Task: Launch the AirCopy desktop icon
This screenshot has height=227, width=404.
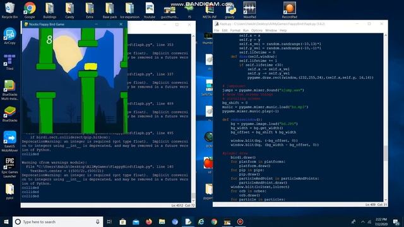Action: point(10,36)
